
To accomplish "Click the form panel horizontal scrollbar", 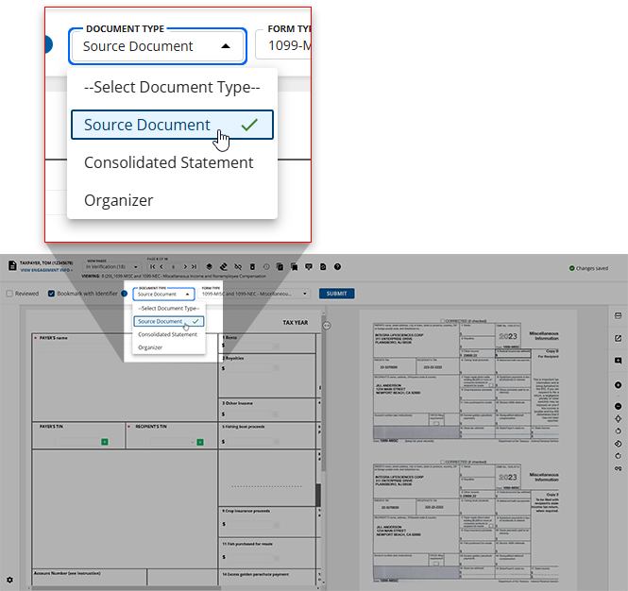I will [x=127, y=588].
